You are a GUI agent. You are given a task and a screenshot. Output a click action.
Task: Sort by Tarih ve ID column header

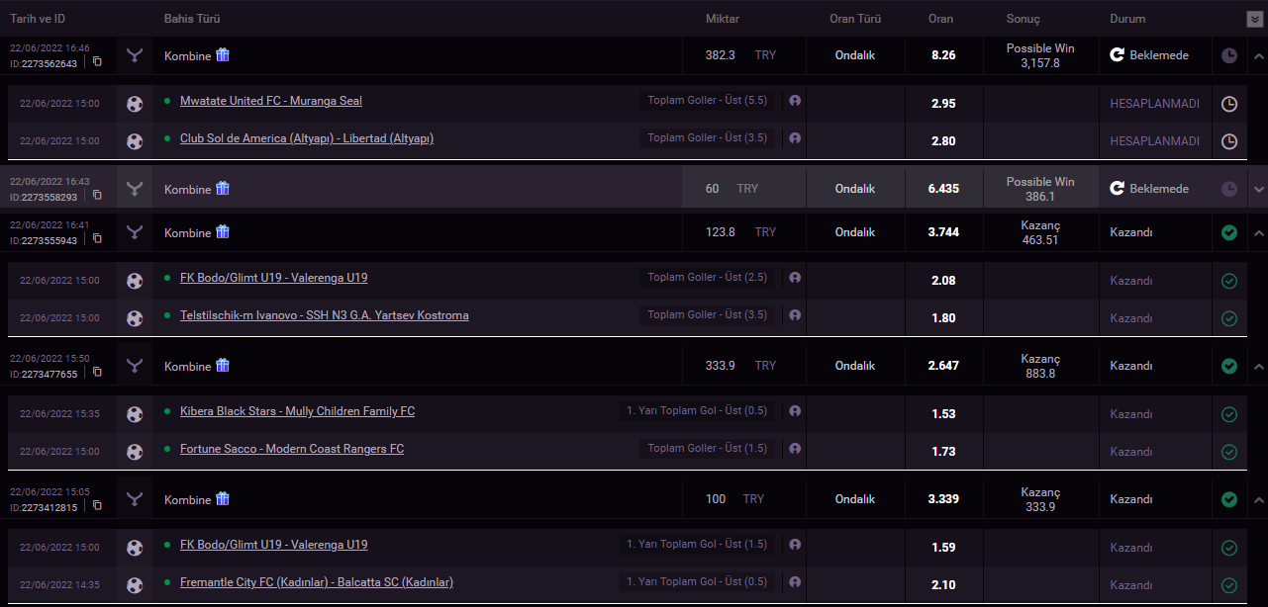coord(38,19)
